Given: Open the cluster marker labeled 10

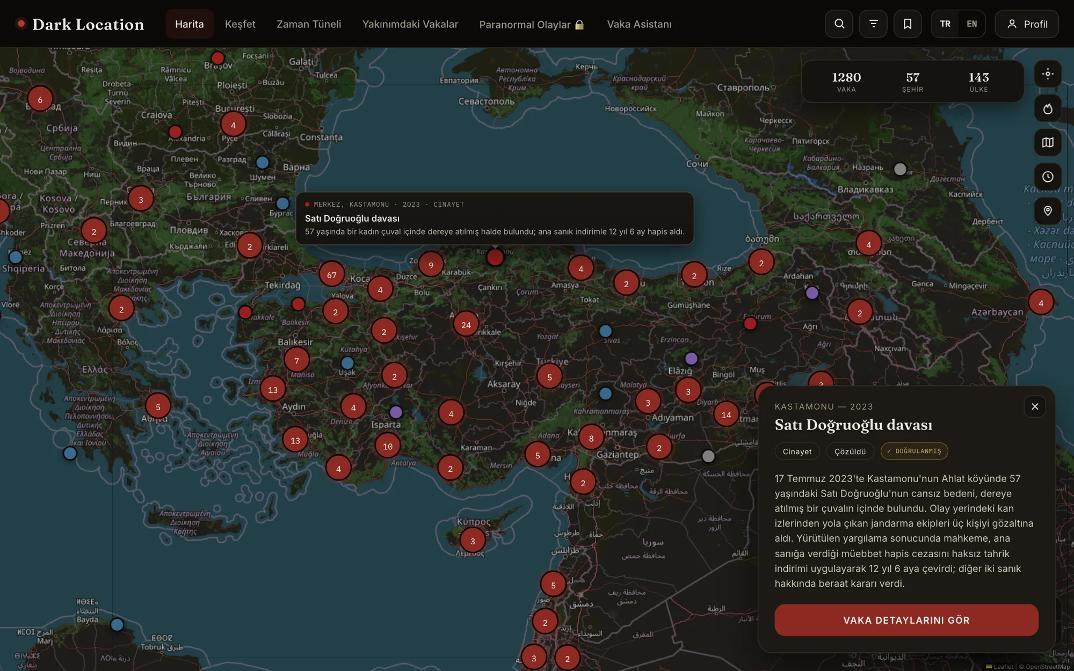Looking at the screenshot, I should (388, 446).
